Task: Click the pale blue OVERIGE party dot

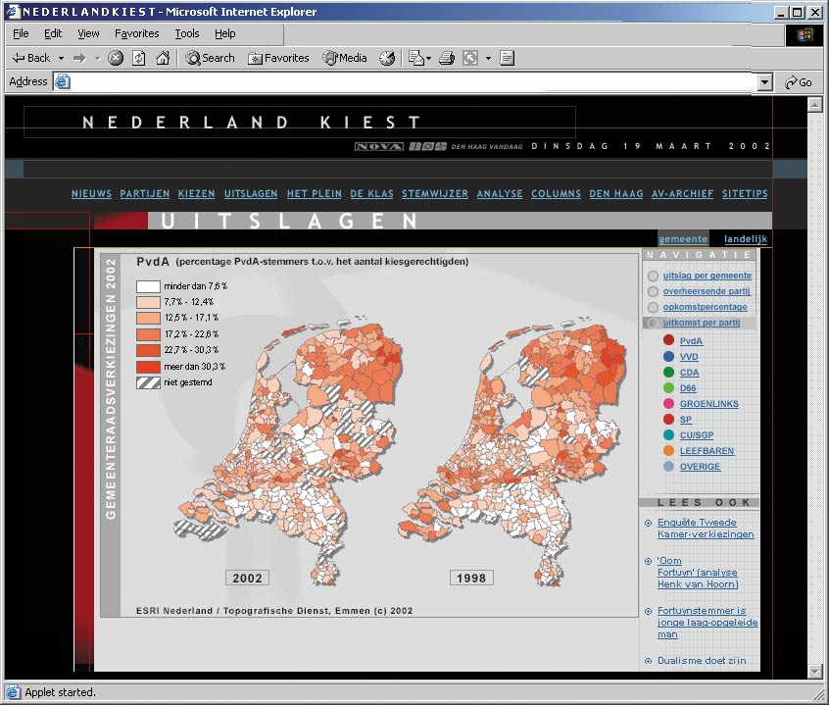Action: pyautogui.click(x=668, y=467)
